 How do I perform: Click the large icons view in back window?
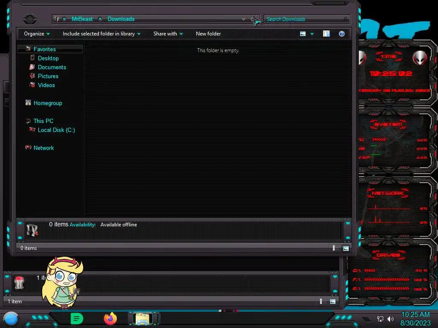tap(333, 301)
